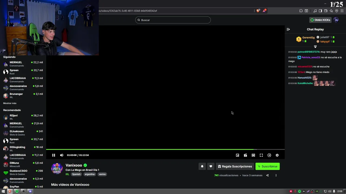Open ElJoakosan recommended channel
This screenshot has width=346, height=194.
23,133
